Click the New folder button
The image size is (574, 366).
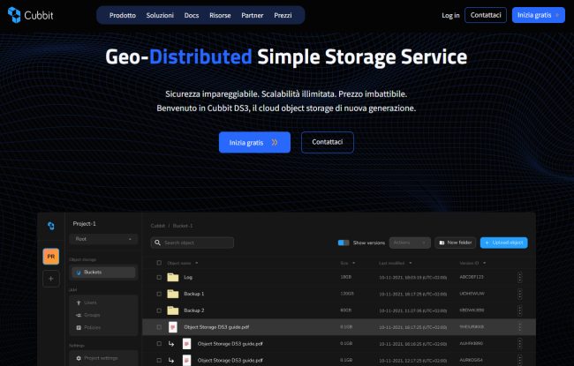coord(455,243)
